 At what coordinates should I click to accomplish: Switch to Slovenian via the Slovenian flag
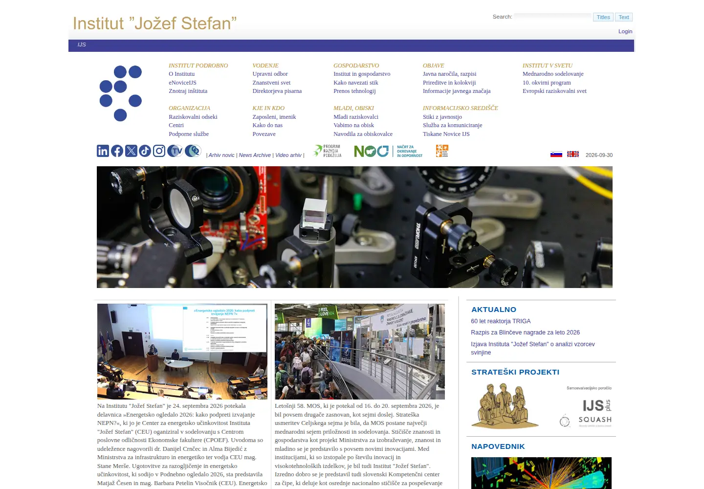pos(556,154)
